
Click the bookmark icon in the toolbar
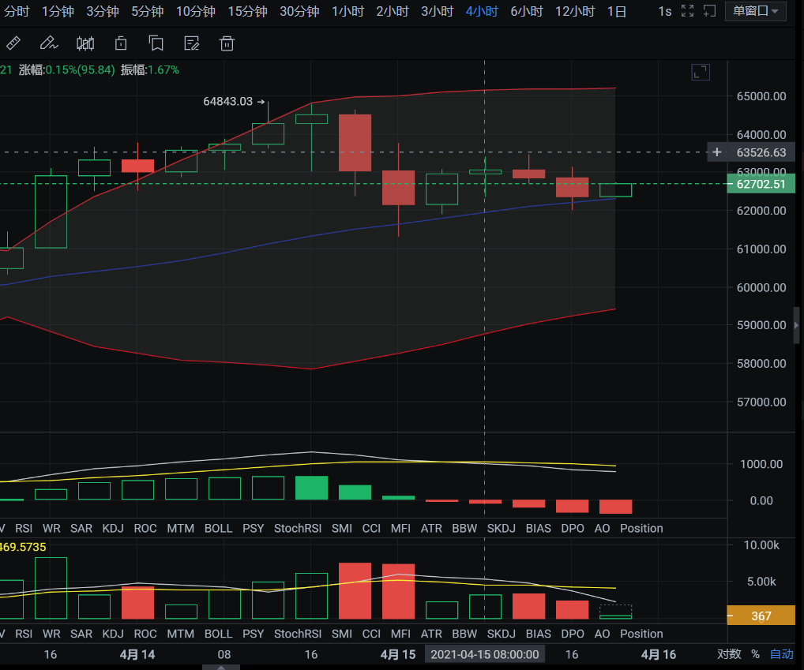(121, 43)
